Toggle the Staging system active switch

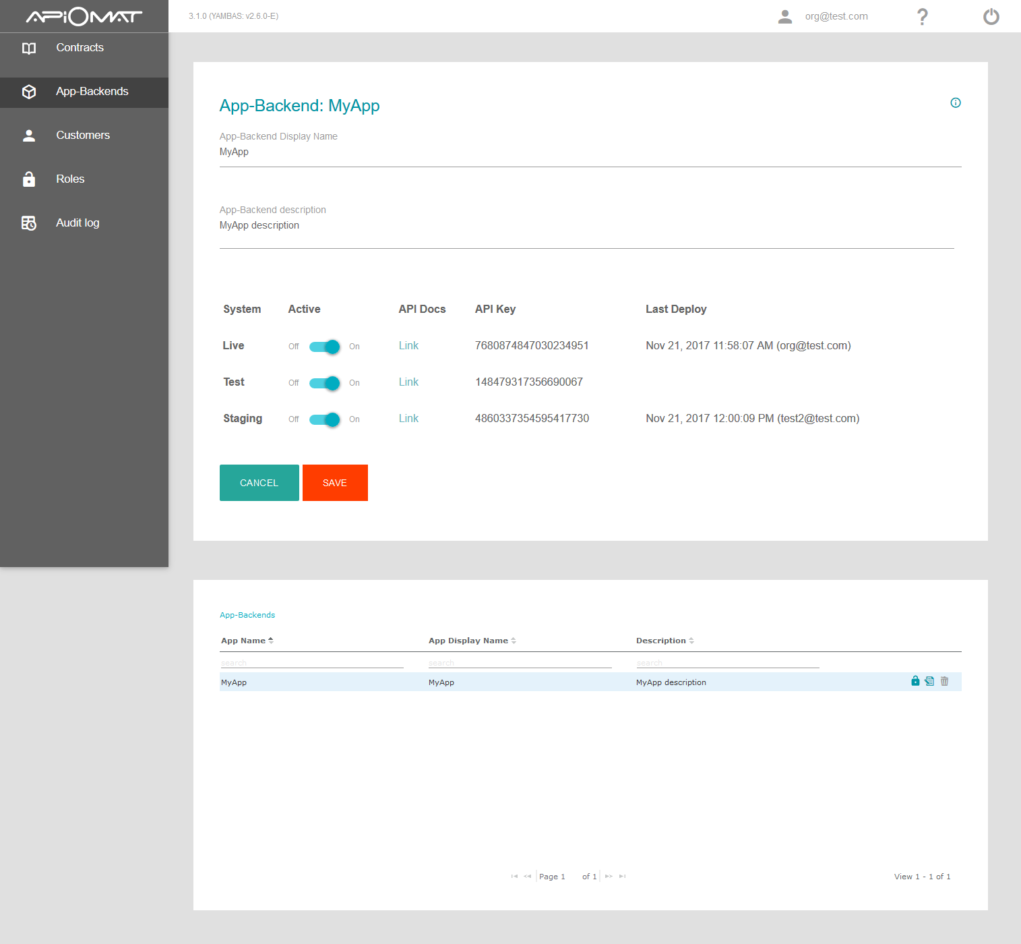pos(324,419)
